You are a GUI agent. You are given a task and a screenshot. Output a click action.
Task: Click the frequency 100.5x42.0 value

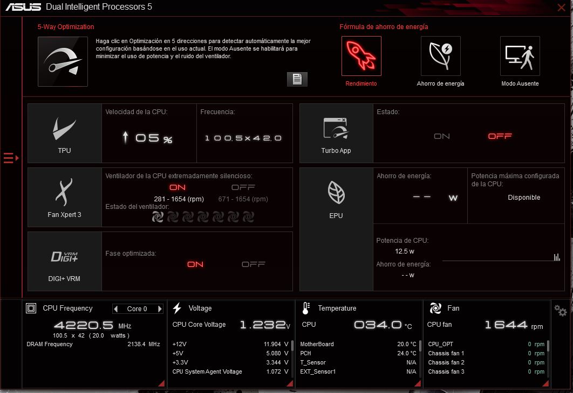(243, 138)
